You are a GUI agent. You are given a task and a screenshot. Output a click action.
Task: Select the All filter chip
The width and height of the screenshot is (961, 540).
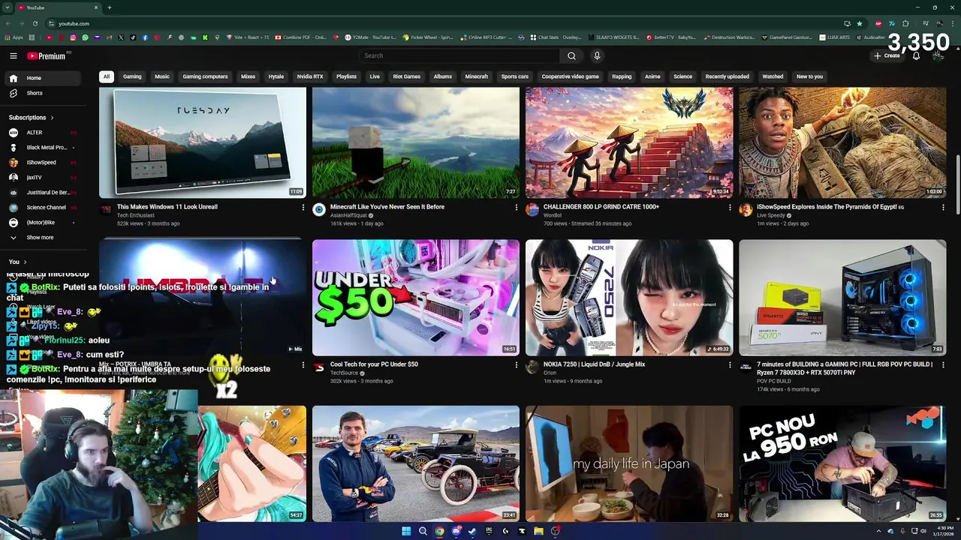tap(107, 76)
